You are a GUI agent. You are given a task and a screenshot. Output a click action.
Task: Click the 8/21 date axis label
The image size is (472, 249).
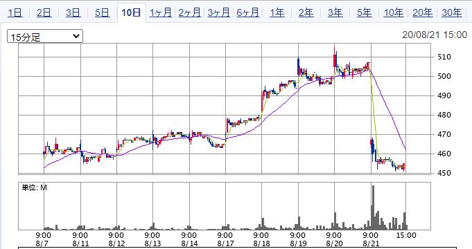click(x=371, y=243)
